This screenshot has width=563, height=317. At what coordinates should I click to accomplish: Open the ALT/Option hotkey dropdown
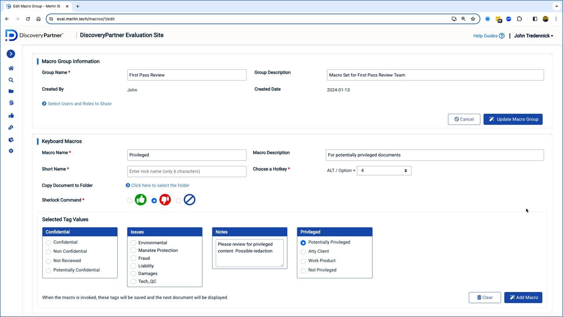click(x=384, y=170)
